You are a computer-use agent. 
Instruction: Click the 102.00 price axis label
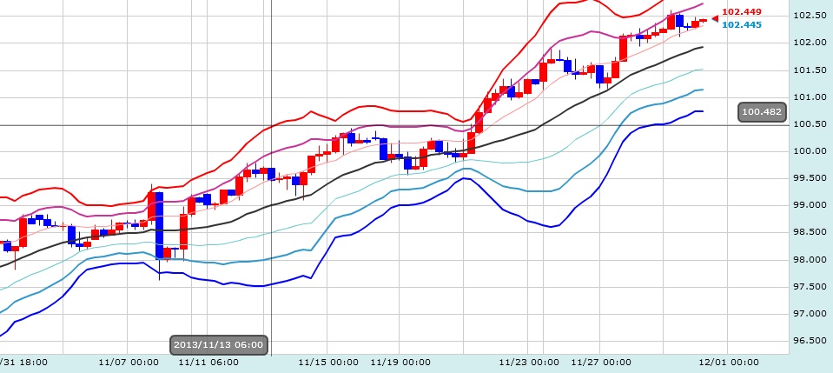(x=810, y=43)
